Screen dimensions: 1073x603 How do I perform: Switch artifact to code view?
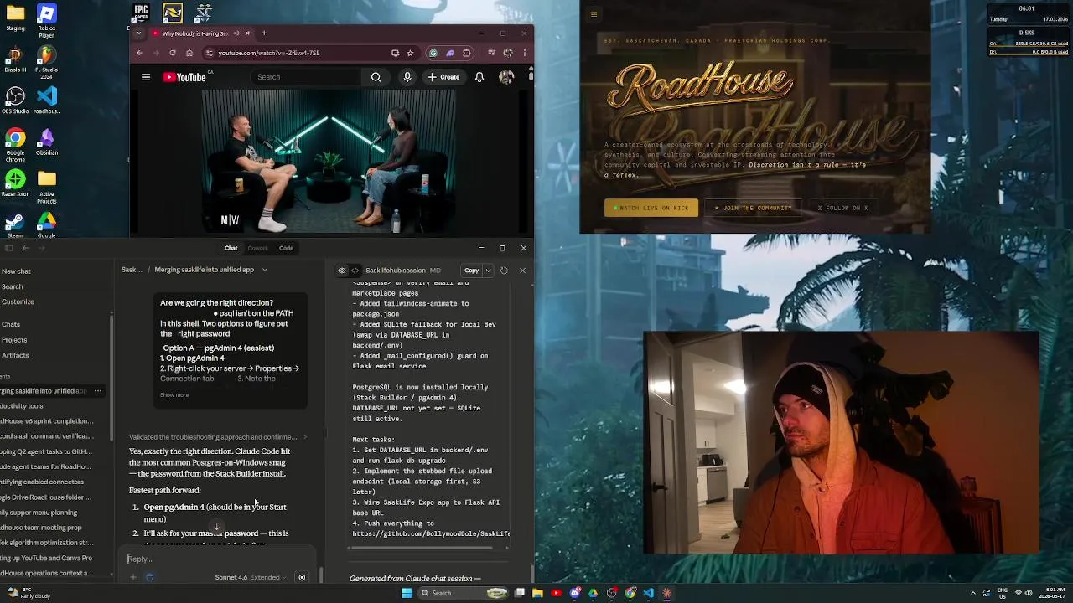[355, 271]
